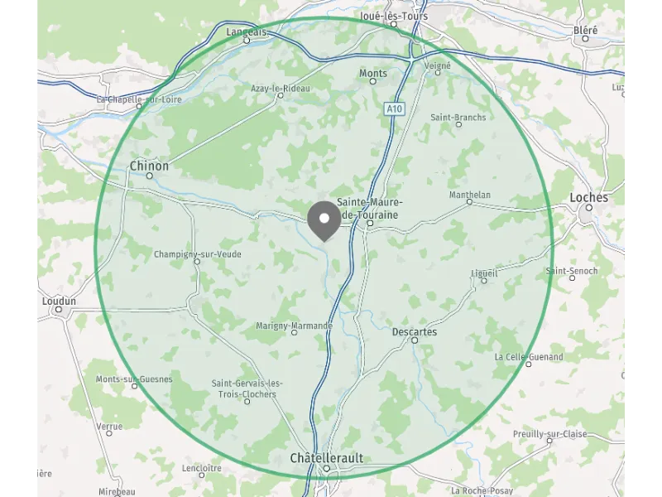This screenshot has height=497, width=662.
Task: Click the Monts-sur-Guesnes label
Action: coord(134,379)
